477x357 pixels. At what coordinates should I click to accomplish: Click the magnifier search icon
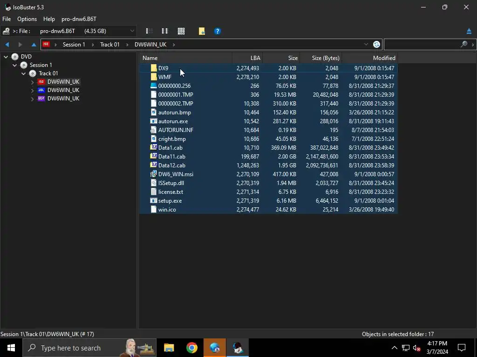point(463,44)
